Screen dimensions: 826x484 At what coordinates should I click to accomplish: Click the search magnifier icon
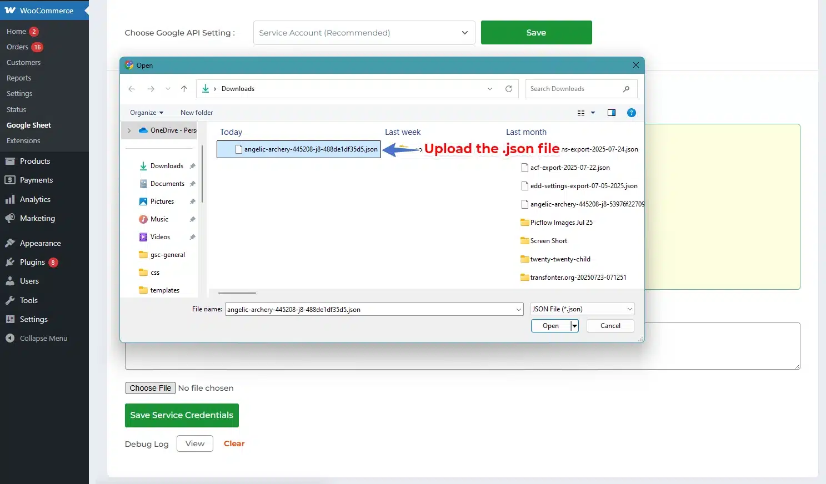click(x=626, y=89)
